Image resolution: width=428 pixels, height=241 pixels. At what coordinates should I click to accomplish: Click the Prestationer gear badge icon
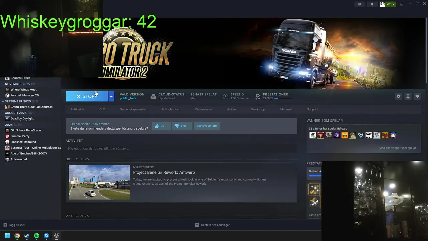point(258,96)
